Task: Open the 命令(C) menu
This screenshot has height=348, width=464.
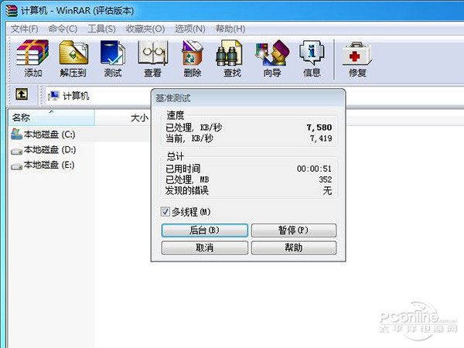Action: [x=63, y=29]
